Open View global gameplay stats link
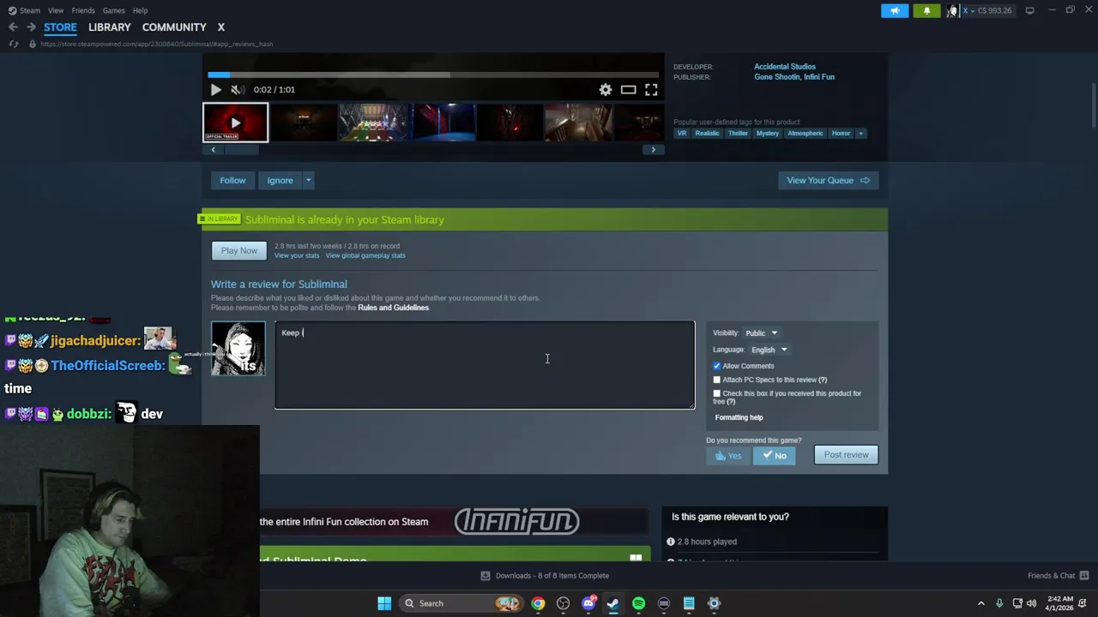Screen dimensions: 1098x617 click(365, 255)
